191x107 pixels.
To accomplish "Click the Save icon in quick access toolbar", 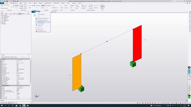I will click(x=7, y=1).
